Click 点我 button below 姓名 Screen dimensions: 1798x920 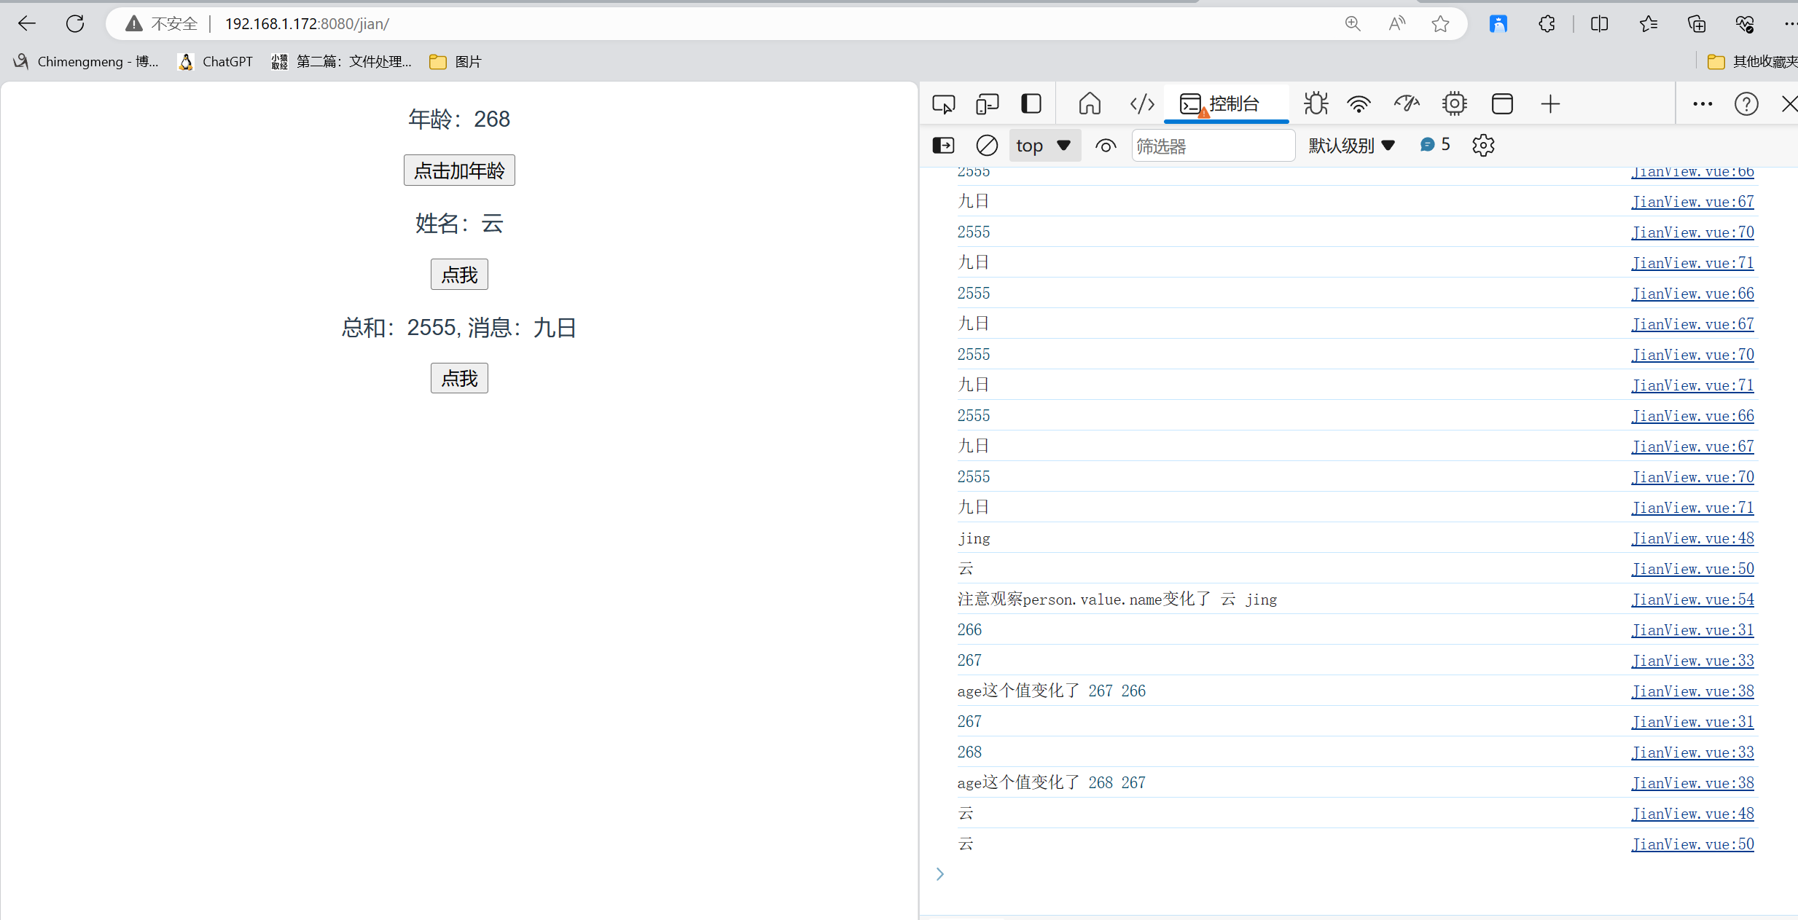459,275
